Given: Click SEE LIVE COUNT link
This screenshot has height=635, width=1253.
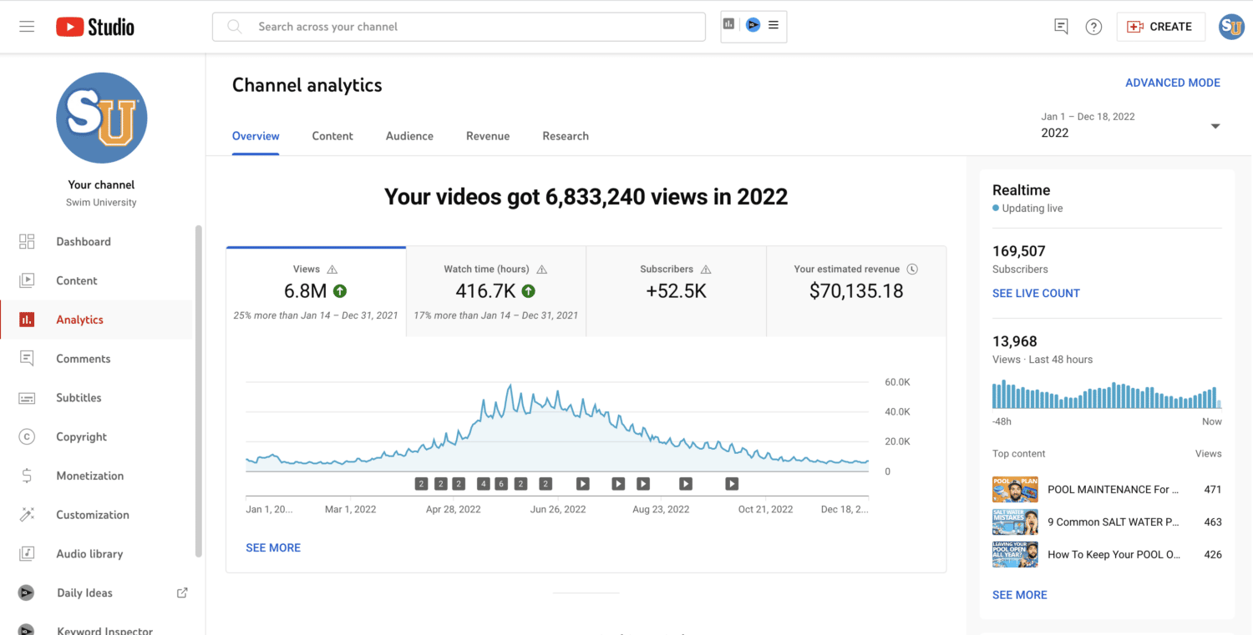Looking at the screenshot, I should [1036, 294].
